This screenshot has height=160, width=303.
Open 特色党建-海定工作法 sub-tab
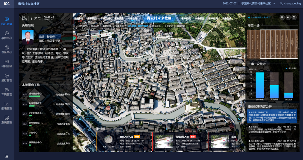(x=138, y=26)
